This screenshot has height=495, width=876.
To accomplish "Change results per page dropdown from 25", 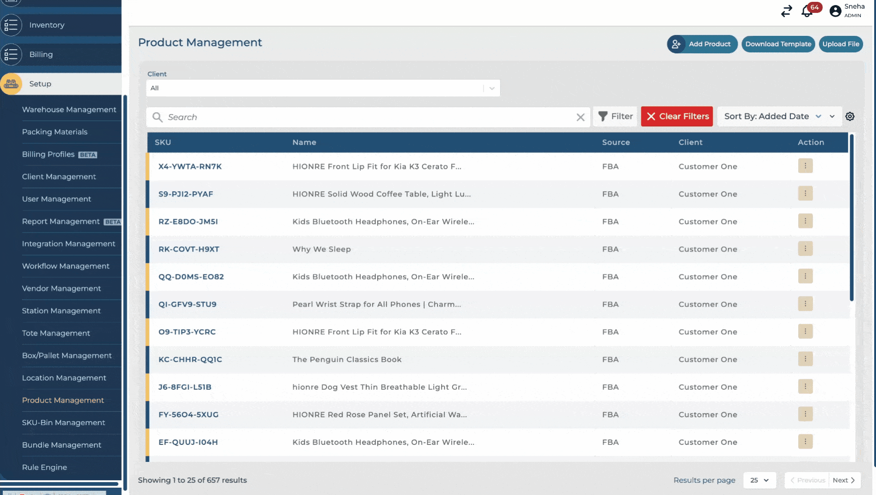I will [x=759, y=480].
